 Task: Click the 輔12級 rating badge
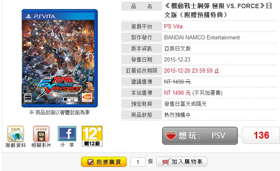pos(92,136)
